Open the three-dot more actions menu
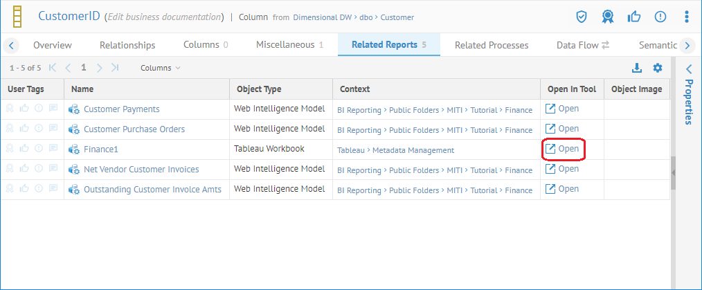Viewport: 702px width, 290px height. pyautogui.click(x=686, y=17)
